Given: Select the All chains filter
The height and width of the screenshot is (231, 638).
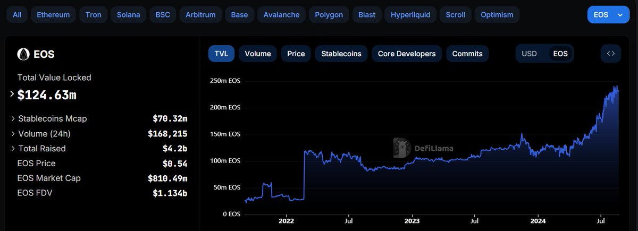Looking at the screenshot, I should pos(17,15).
